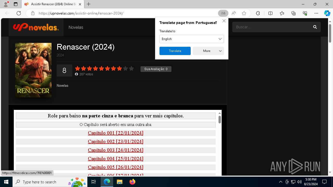This screenshot has width=333, height=187.
Task: Click the chapter list scrollbar thumb
Action: [220, 119]
